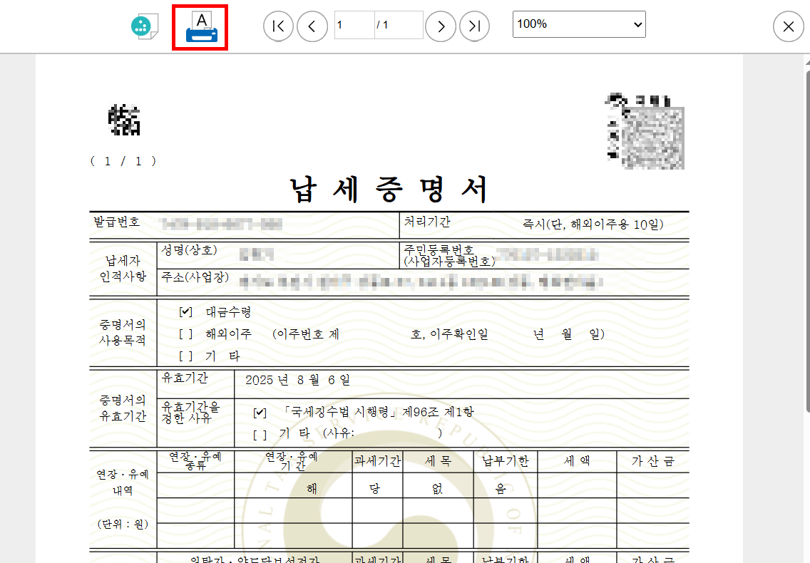Screen dimensions: 810x563
Task: Click the 주소(사업장) label
Action: 195,277
